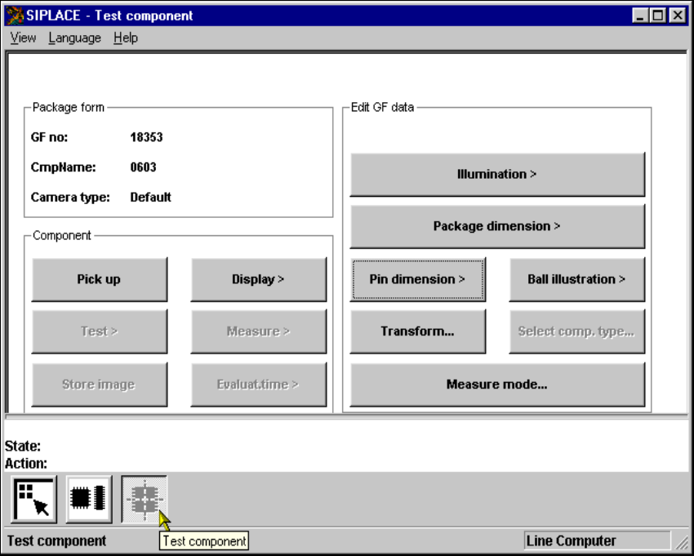The image size is (694, 556).
Task: Click the SIPLACE application icon in title bar
Action: tap(15, 16)
